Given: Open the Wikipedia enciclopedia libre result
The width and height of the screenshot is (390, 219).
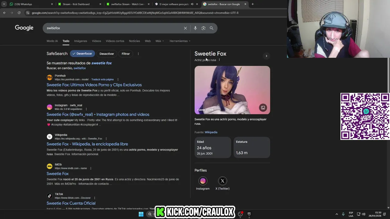Looking at the screenshot, I should click(87, 144).
